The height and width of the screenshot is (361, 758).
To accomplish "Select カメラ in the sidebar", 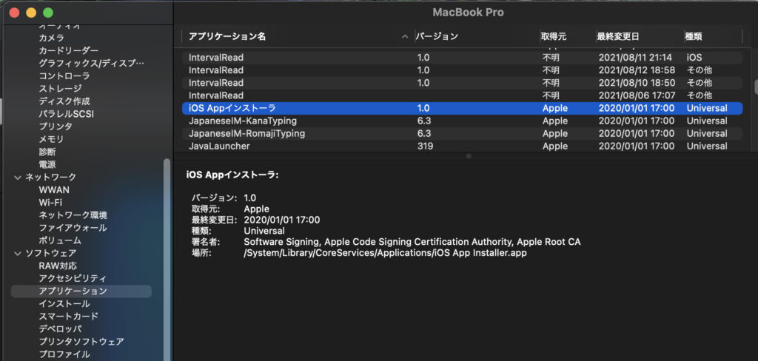I will coord(51,38).
